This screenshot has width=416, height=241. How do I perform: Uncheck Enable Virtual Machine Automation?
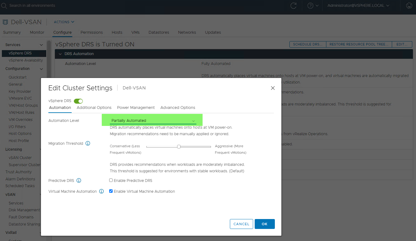coord(111,191)
